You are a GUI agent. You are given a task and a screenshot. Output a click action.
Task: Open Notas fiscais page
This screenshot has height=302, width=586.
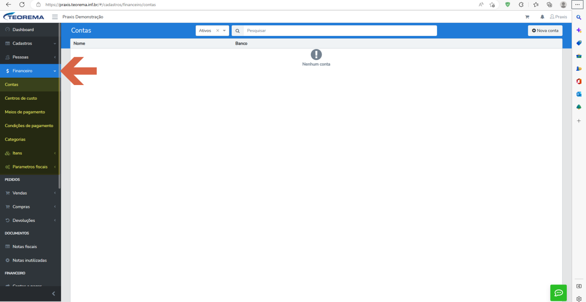coord(30,246)
